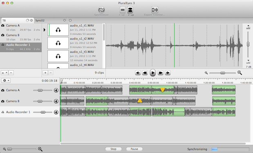This screenshot has width=253, height=153.
Task: Open the timeline gear settings dropdown
Action: pyautogui.click(x=6, y=80)
